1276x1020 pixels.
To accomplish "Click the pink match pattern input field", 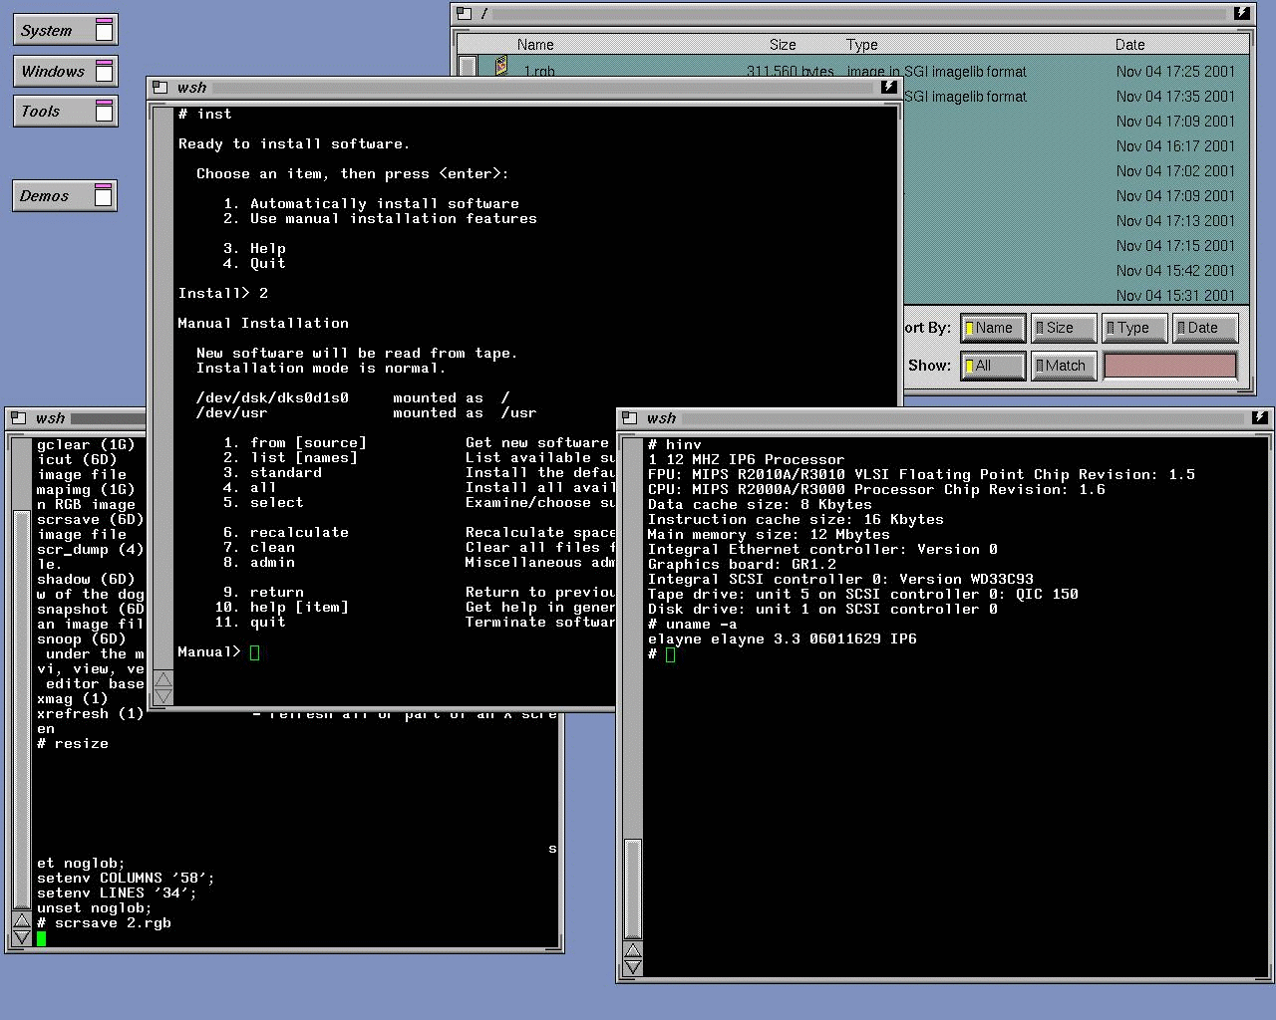I will click(x=1169, y=366).
